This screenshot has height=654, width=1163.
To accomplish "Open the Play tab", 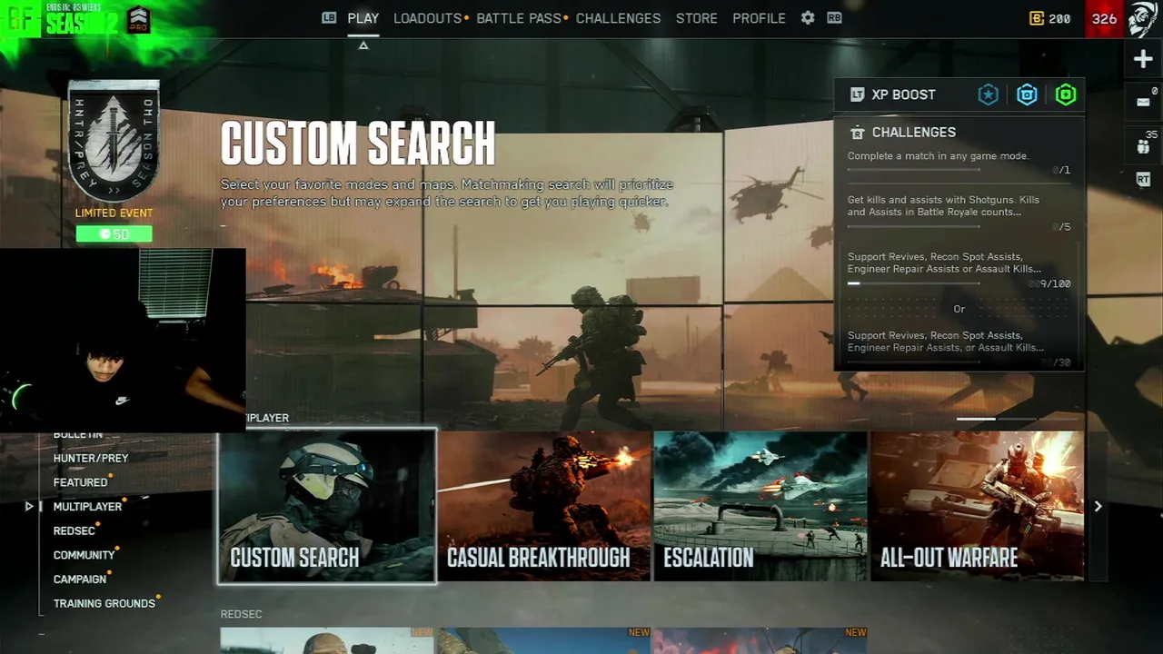I will coord(363,18).
